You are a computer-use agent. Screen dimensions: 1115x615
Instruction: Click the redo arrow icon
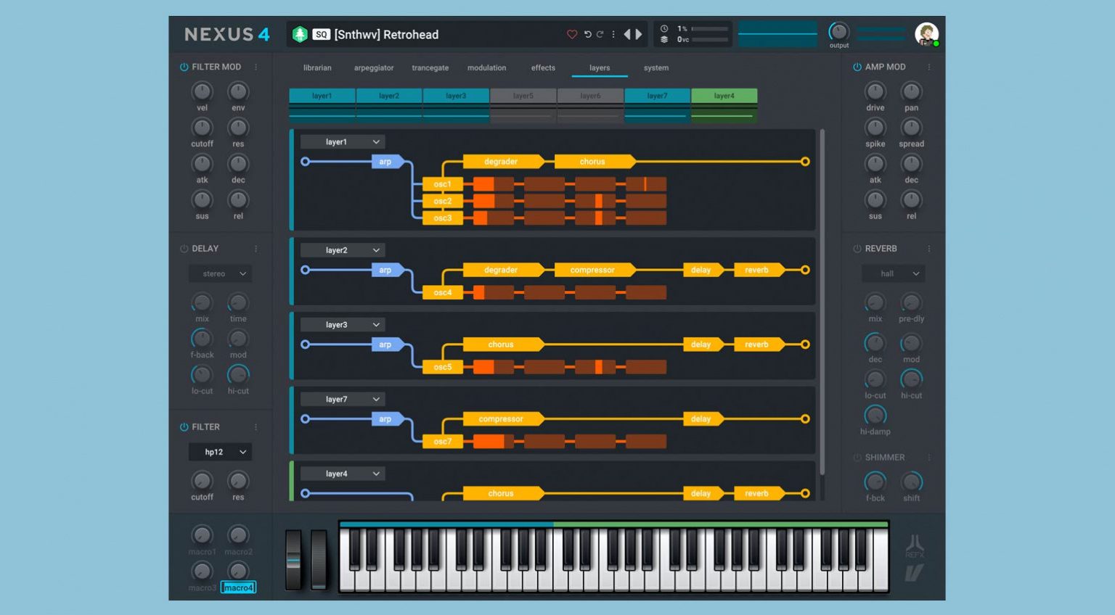click(x=600, y=34)
